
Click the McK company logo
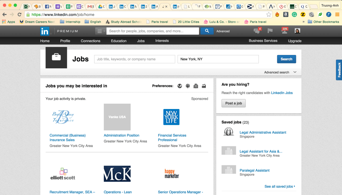tap(117, 174)
